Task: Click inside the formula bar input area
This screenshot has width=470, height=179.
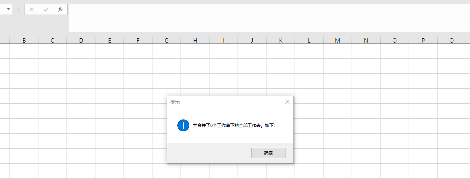Action: [x=270, y=18]
